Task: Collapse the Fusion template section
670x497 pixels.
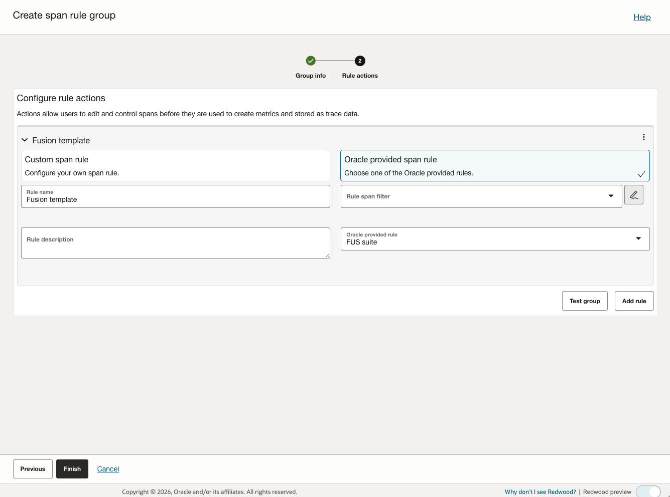Action: click(x=25, y=140)
